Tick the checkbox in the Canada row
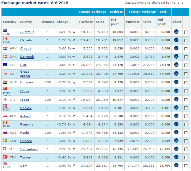191x171 pixels. [186, 40]
